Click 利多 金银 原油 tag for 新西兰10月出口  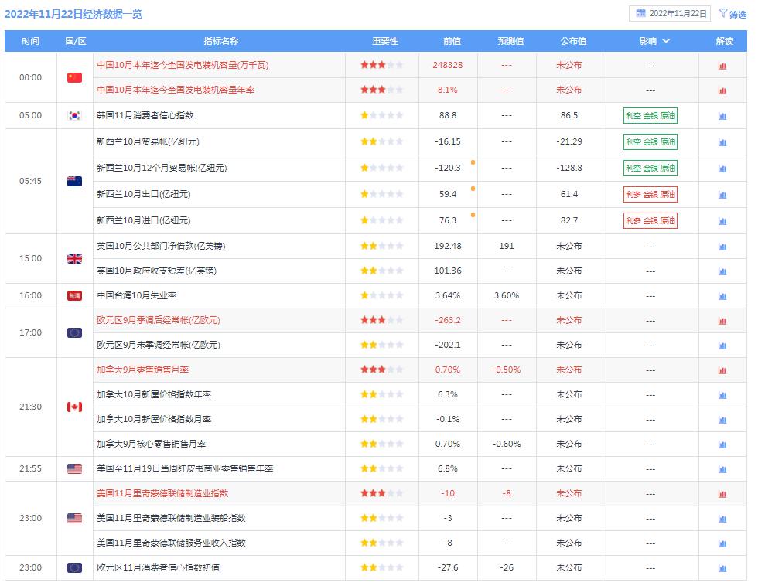[x=650, y=195]
